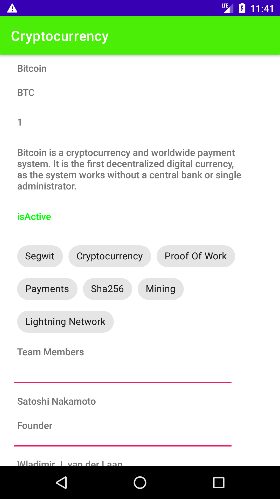
Task: Toggle the Proof Of Work chip
Action: (195, 256)
